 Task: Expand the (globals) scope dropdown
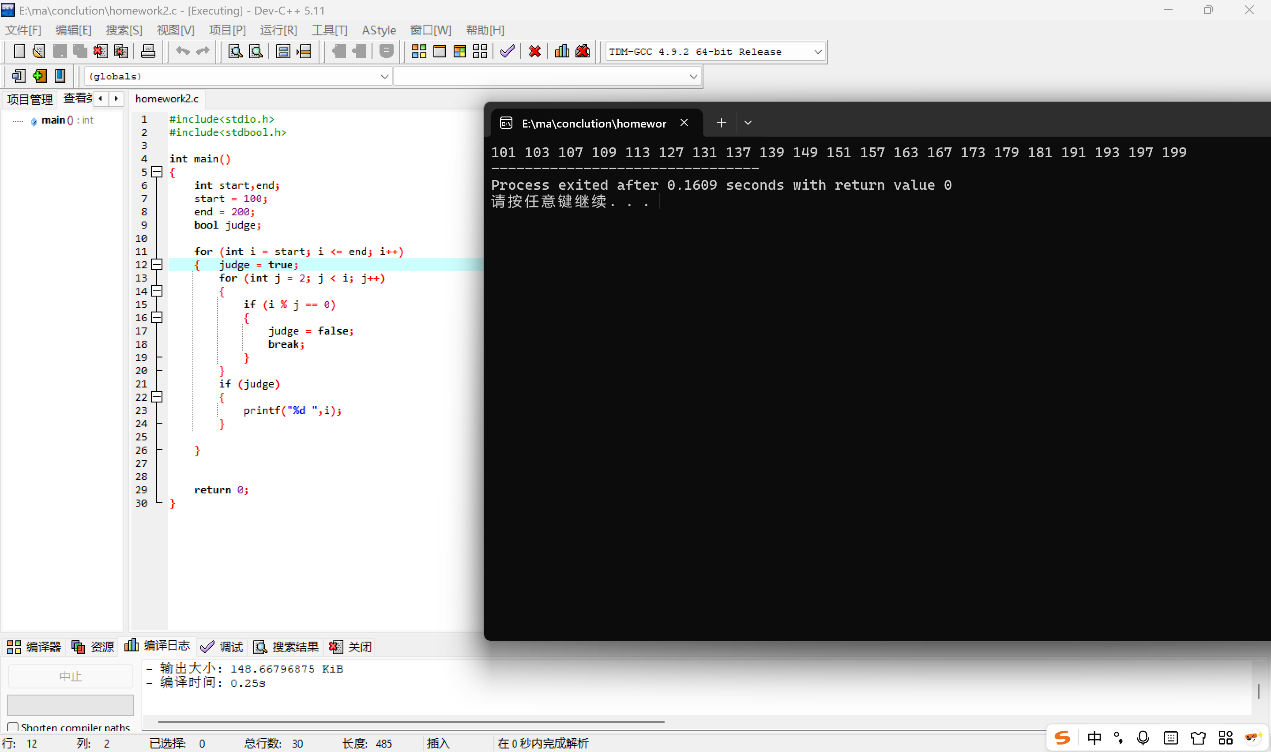(x=384, y=76)
